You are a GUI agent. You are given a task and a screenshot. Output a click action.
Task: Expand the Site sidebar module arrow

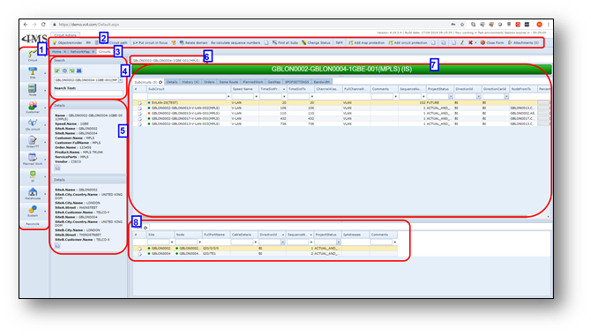point(46,73)
